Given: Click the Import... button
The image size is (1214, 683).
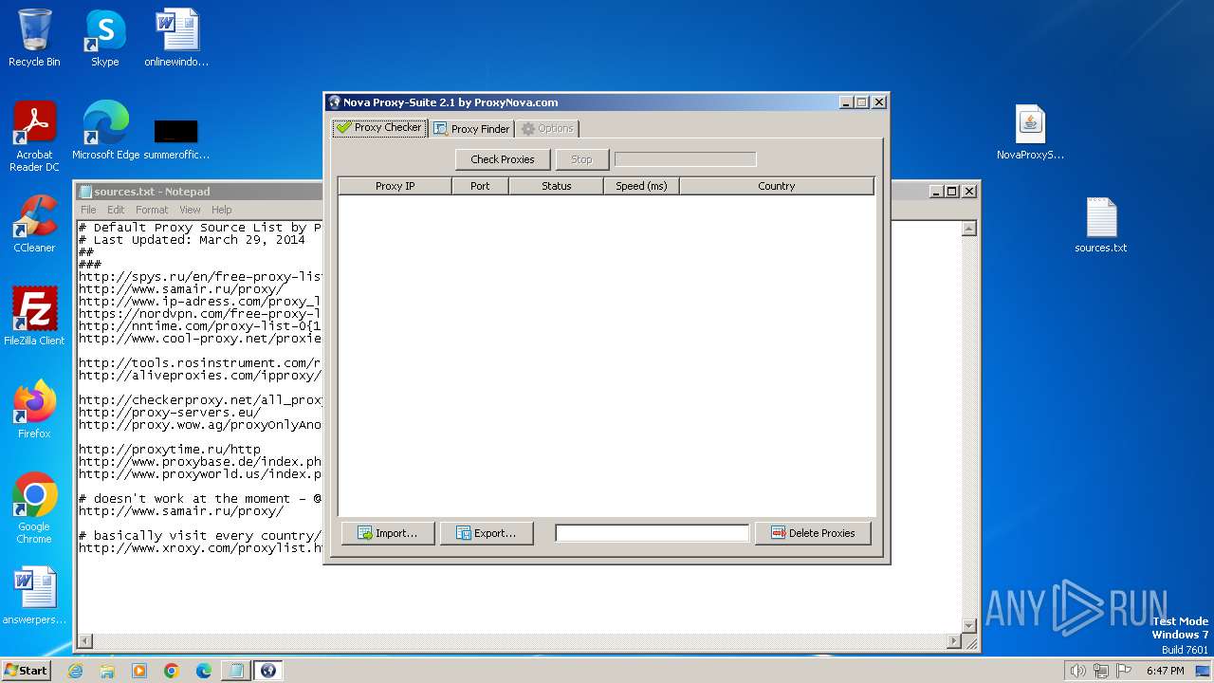Looking at the screenshot, I should (388, 533).
